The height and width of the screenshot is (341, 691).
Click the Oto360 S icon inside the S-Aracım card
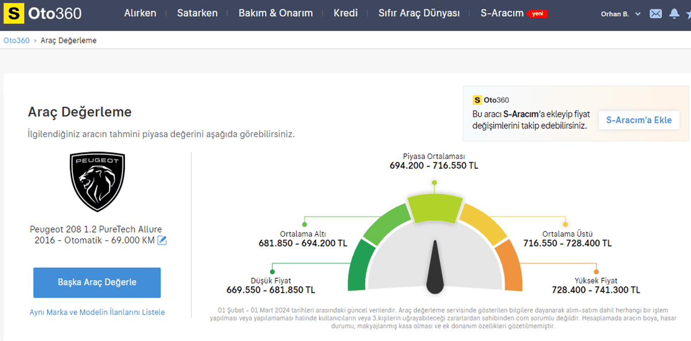476,99
